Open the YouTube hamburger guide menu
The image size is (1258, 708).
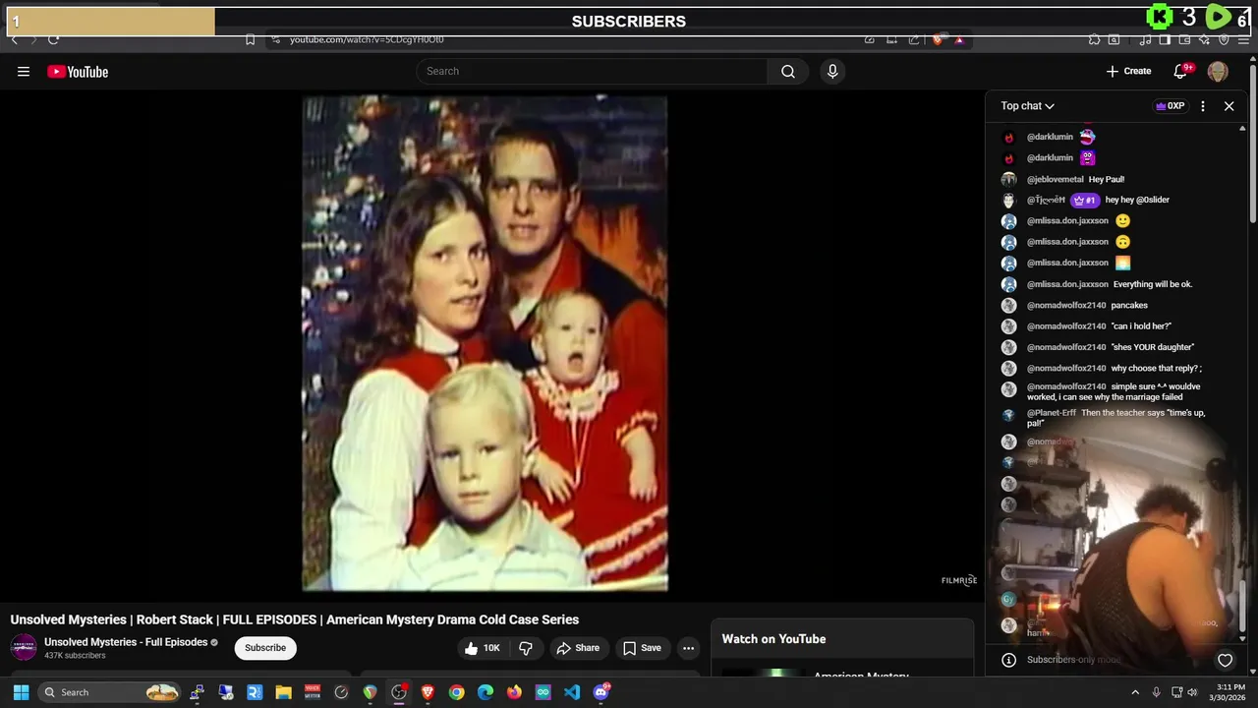tap(24, 72)
